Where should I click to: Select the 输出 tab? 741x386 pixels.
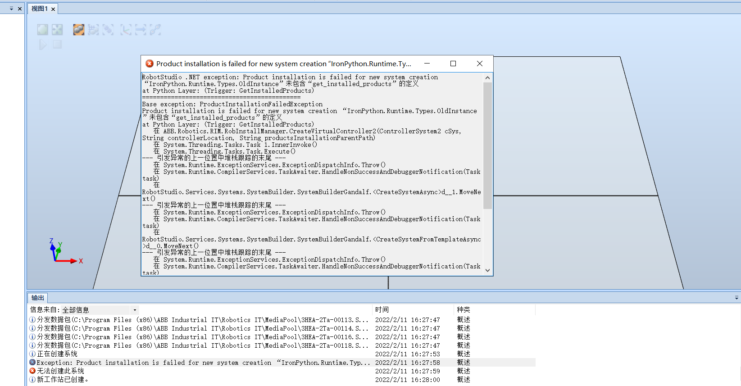pyautogui.click(x=38, y=298)
